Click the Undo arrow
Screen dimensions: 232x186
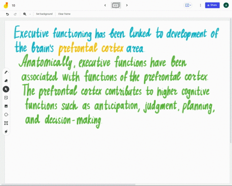7,14
